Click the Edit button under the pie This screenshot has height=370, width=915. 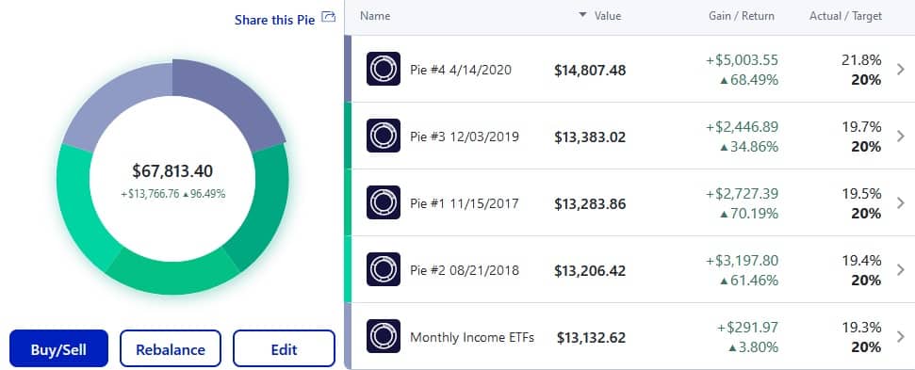coord(285,348)
